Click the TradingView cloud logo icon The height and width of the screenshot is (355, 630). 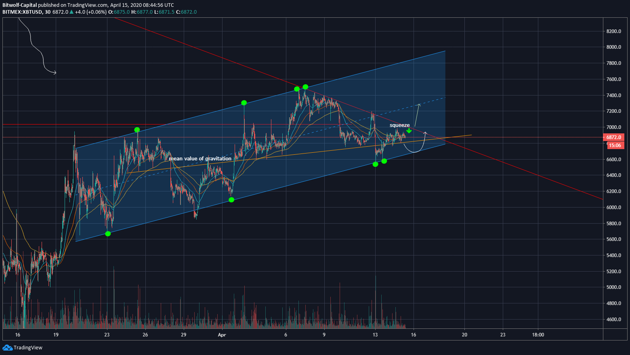7,347
